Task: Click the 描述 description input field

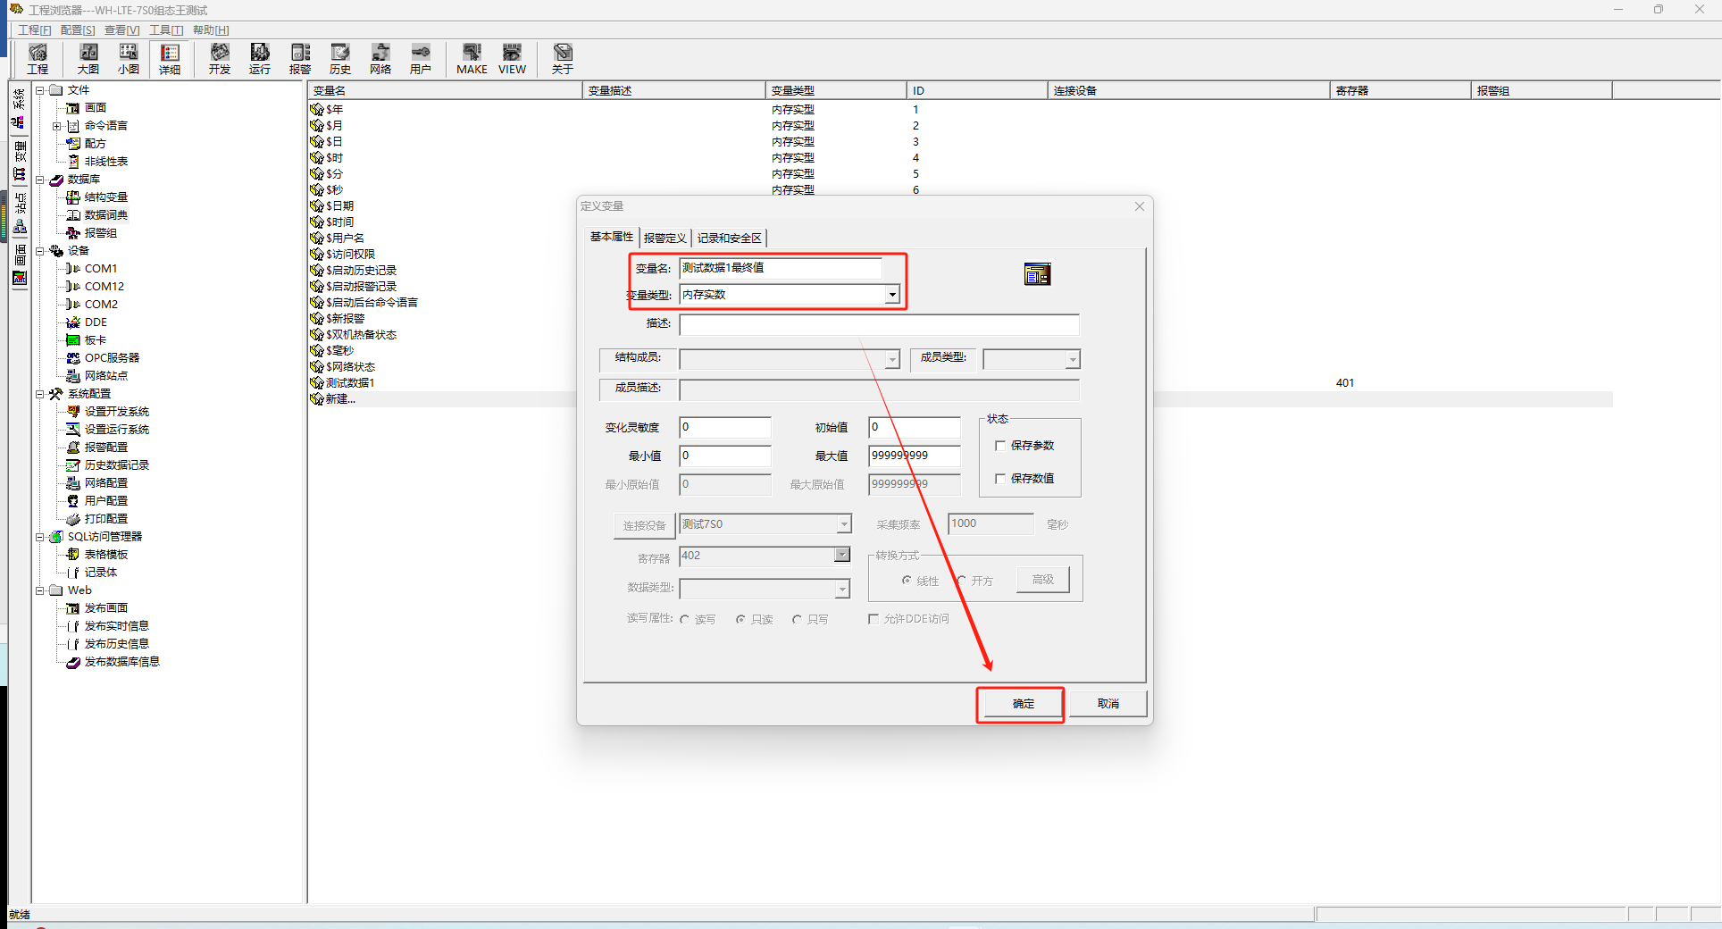Action: tap(879, 324)
